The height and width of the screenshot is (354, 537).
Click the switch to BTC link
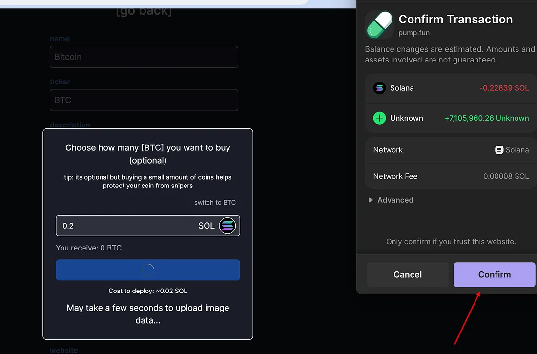215,202
